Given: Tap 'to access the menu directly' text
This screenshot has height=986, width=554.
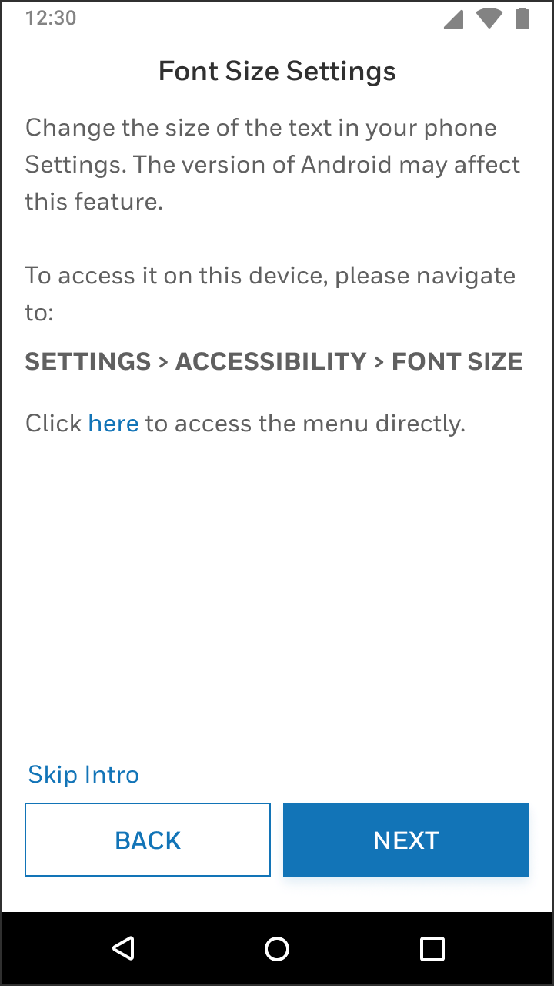Looking at the screenshot, I should (305, 423).
